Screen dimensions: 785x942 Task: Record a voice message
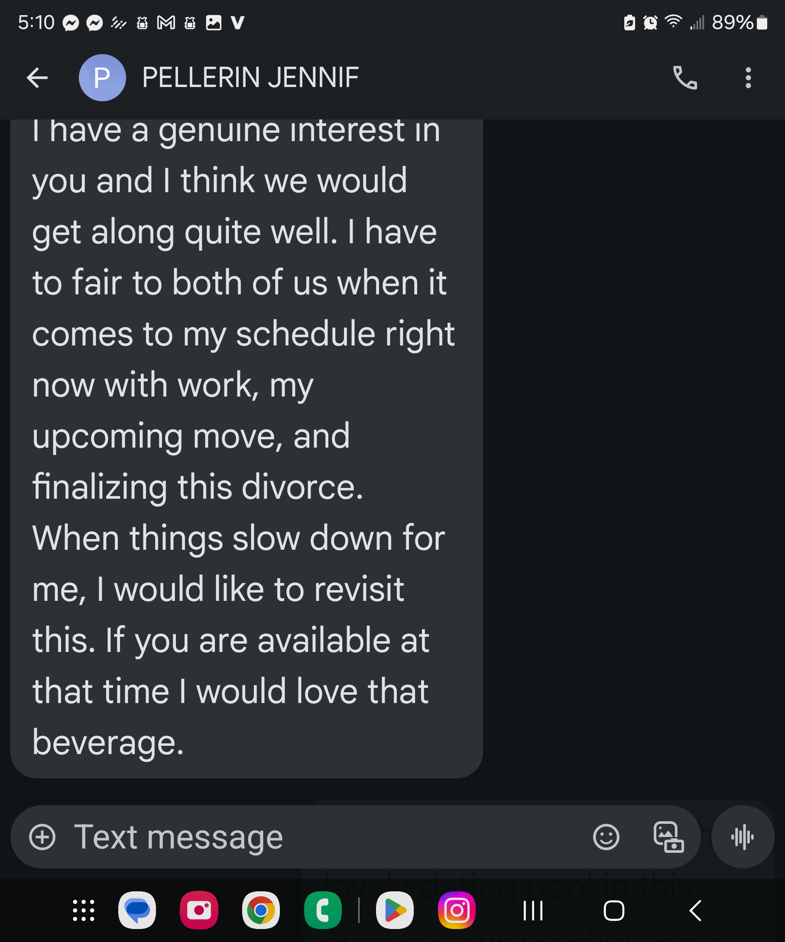click(743, 837)
